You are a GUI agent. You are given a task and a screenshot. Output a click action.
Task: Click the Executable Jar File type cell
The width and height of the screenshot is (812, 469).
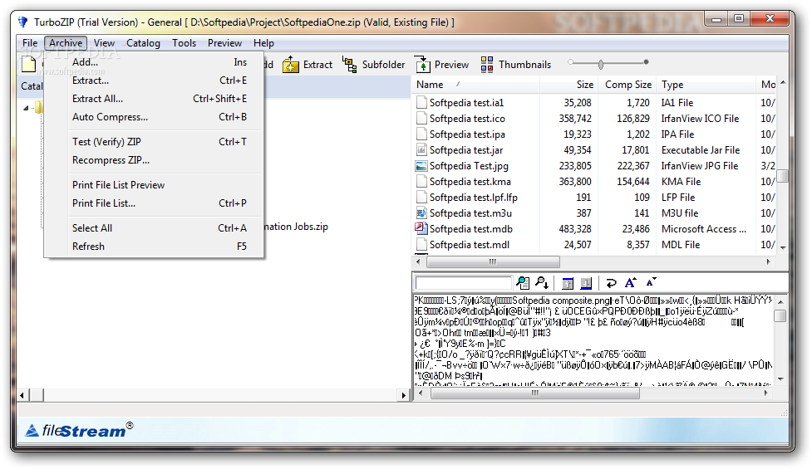[700, 150]
